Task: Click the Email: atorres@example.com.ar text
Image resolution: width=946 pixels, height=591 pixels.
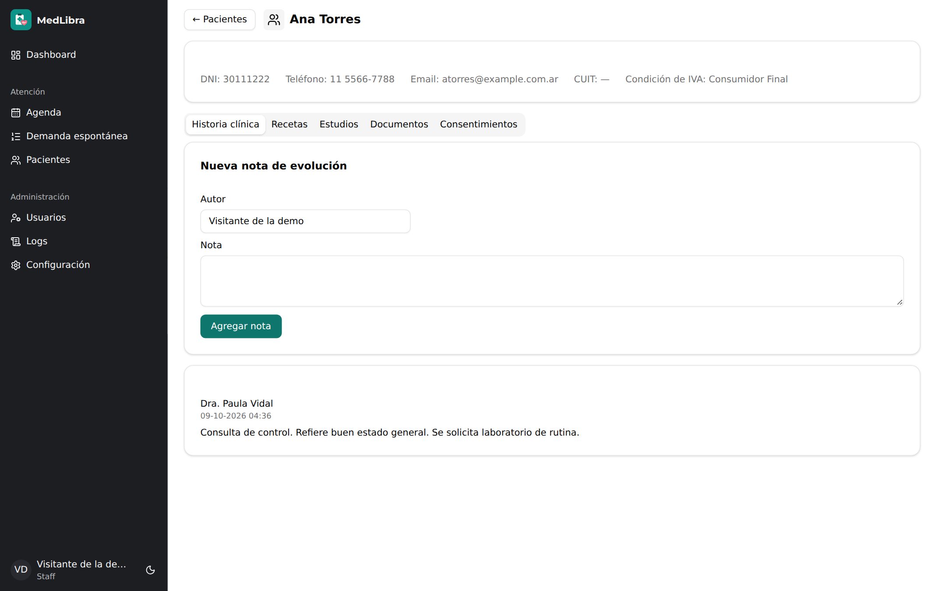Action: [x=484, y=79]
